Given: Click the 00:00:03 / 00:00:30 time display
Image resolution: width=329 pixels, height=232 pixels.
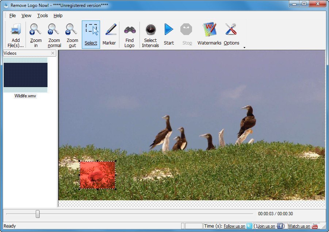Looking at the screenshot, I should (x=275, y=214).
